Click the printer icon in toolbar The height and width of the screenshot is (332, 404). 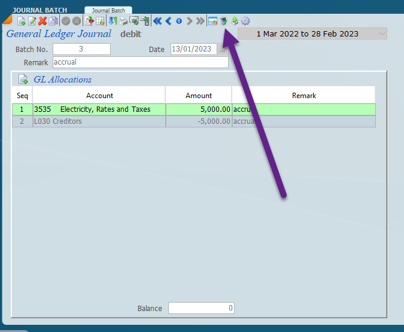[x=123, y=21]
